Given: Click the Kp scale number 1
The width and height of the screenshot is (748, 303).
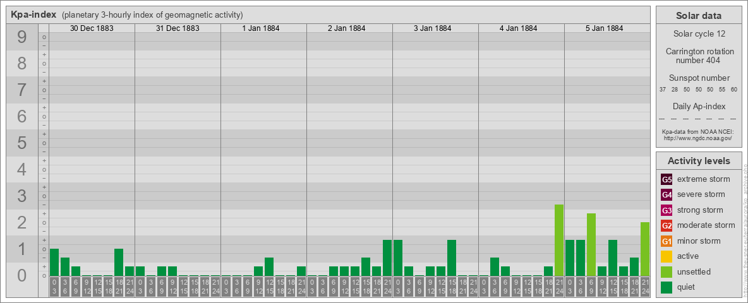Looking at the screenshot, I should click(22, 249).
